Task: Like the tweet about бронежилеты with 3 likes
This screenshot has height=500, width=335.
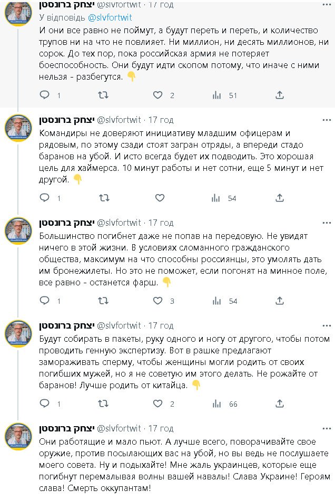Action: [157, 301]
